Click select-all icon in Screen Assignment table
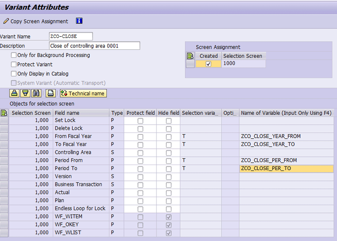 190,56
